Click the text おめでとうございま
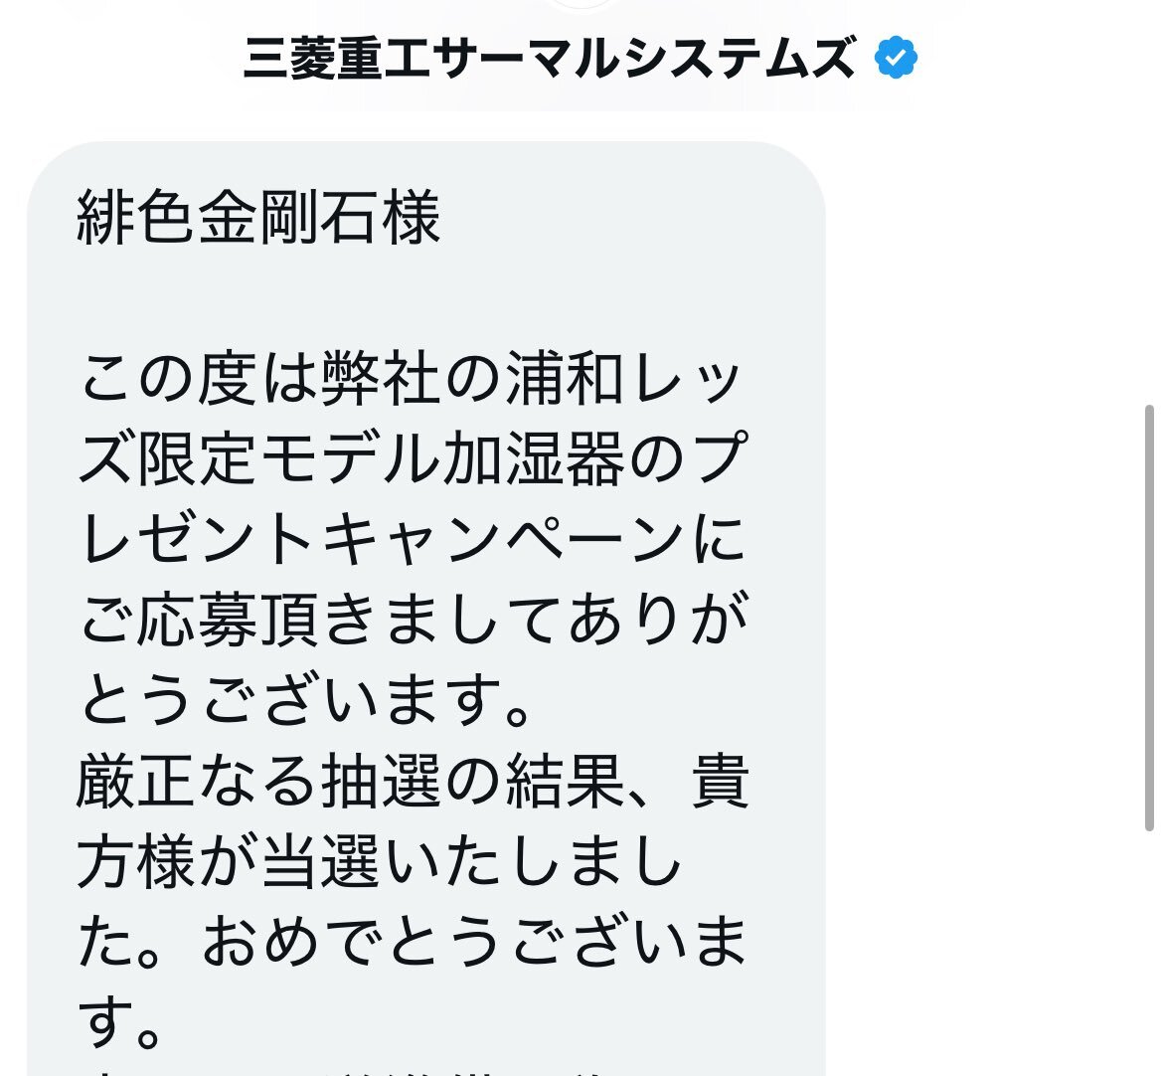The height and width of the screenshot is (1076, 1163). tap(474, 941)
